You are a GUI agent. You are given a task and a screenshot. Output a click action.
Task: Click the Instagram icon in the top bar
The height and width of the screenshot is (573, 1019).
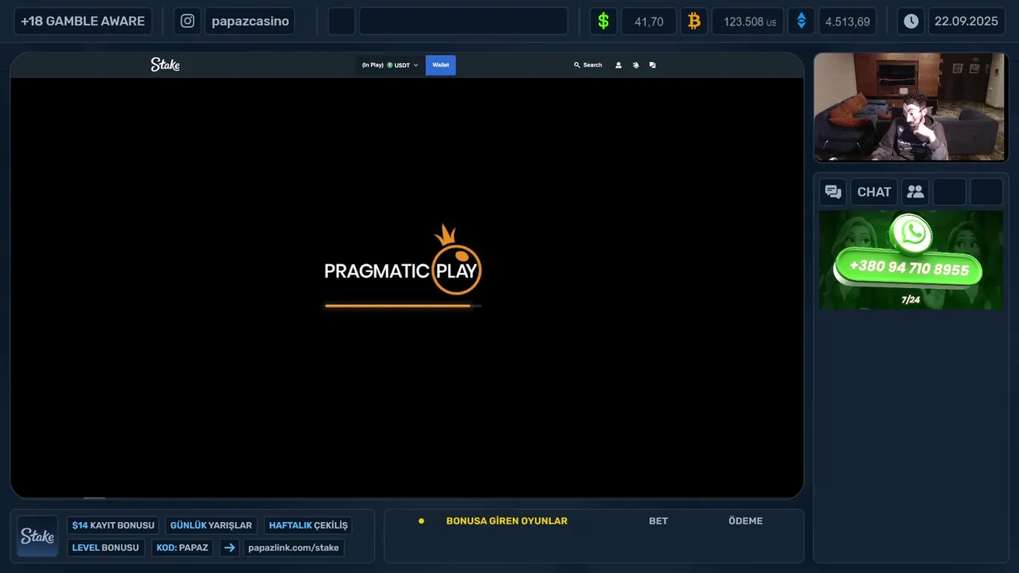187,21
